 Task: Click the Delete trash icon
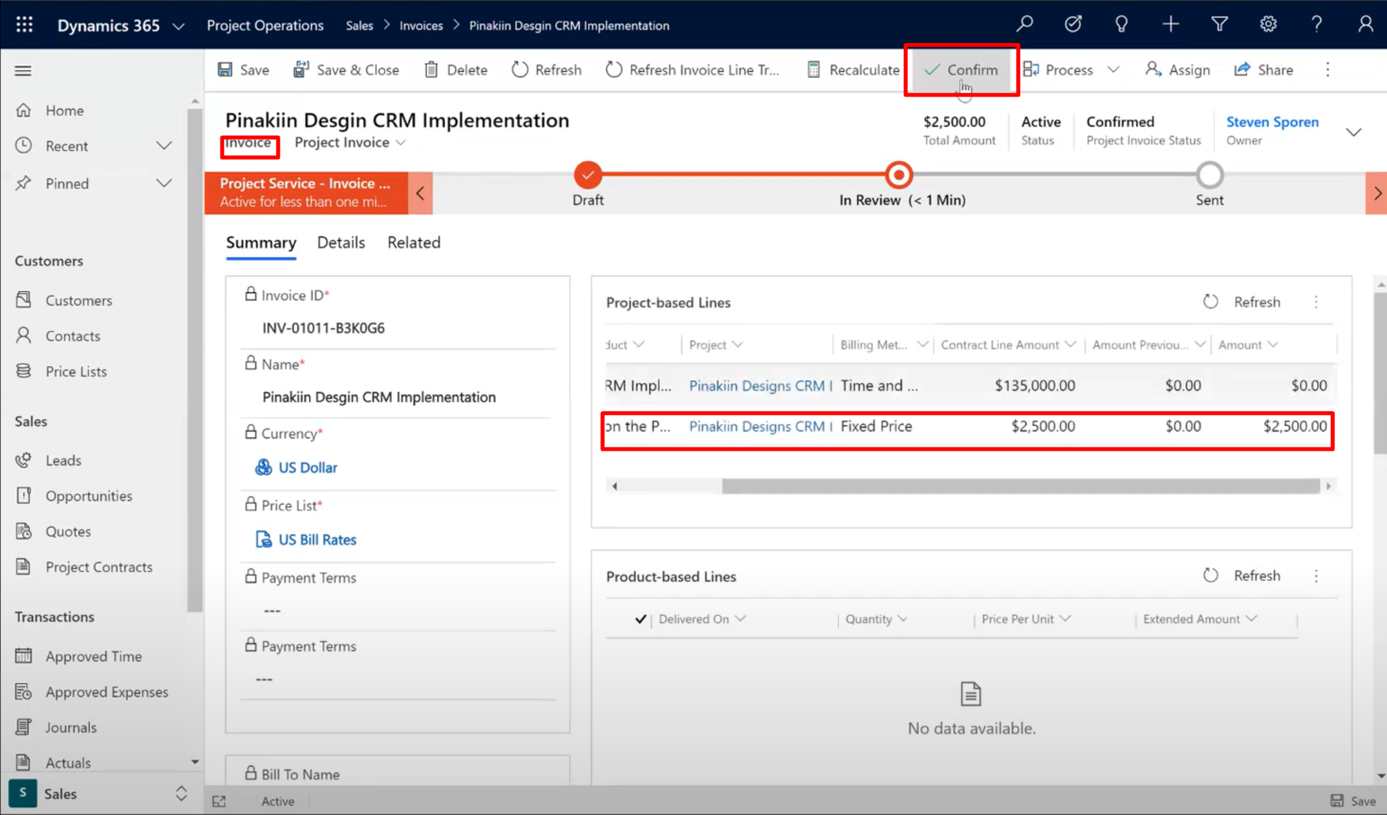click(433, 69)
